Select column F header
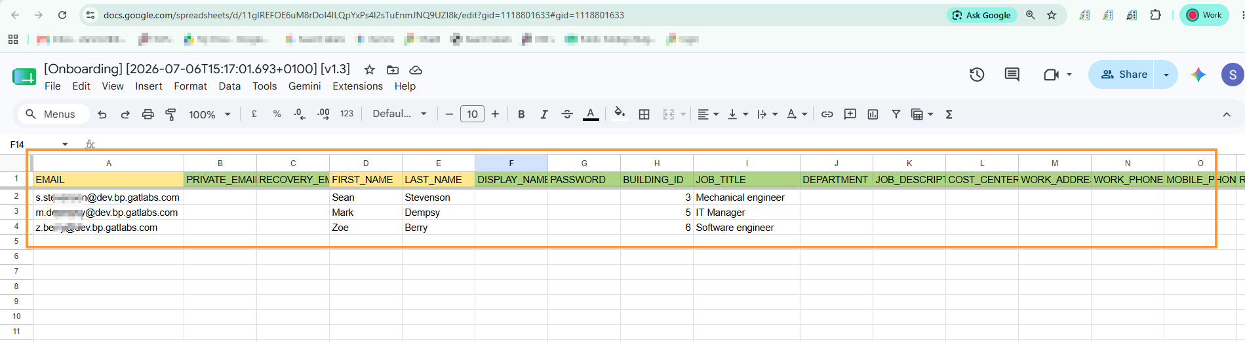Image resolution: width=1245 pixels, height=342 pixels. [x=511, y=163]
